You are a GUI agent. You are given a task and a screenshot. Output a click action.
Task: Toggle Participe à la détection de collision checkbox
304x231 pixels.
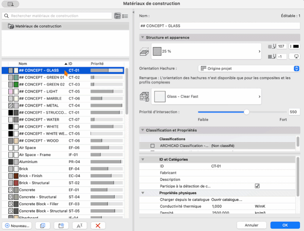click(257, 186)
